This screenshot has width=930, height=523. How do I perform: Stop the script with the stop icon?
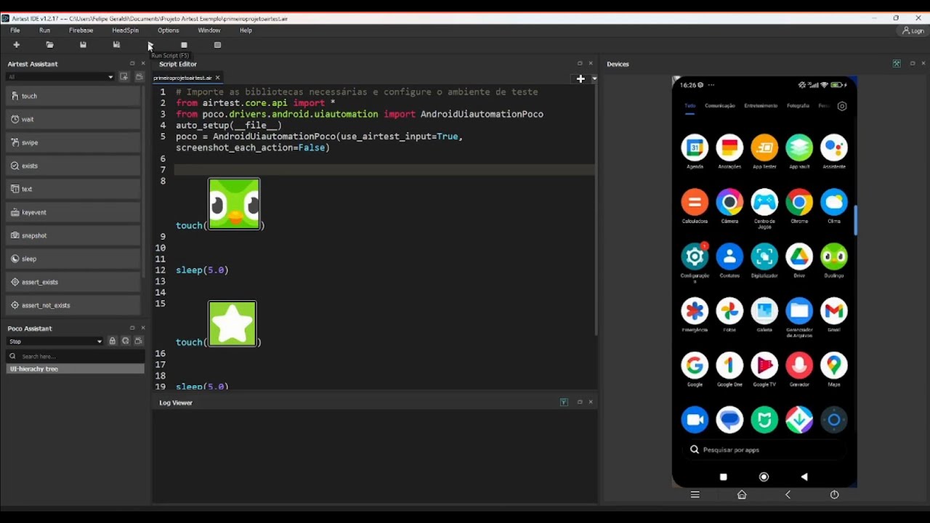tap(184, 45)
